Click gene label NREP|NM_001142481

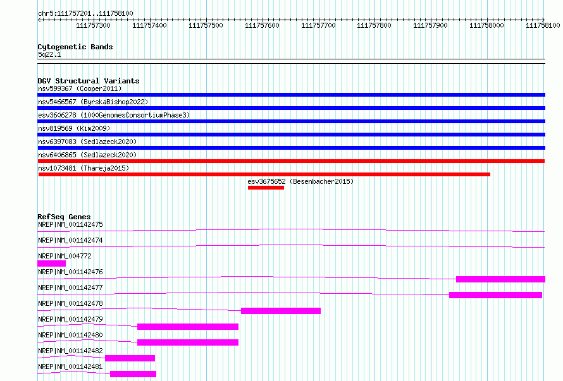70,366
